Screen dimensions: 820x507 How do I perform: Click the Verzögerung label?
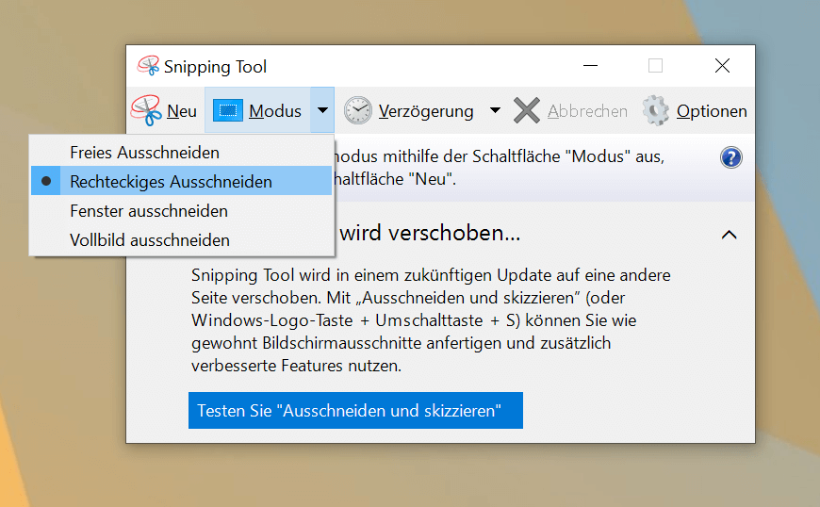point(426,111)
